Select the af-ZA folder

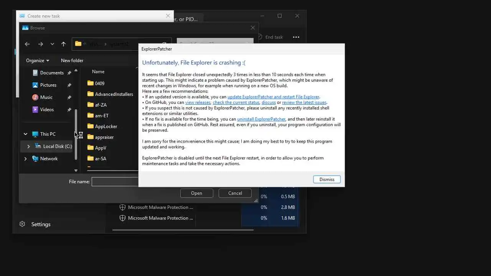tap(101, 105)
